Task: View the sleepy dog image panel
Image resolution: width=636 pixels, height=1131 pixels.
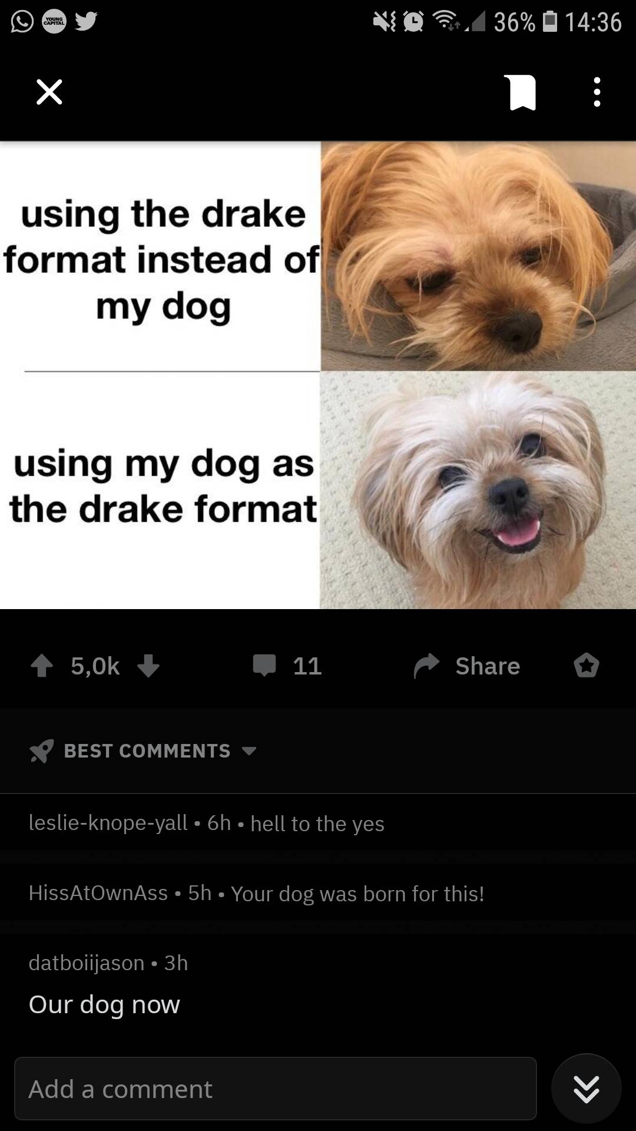Action: tap(478, 256)
